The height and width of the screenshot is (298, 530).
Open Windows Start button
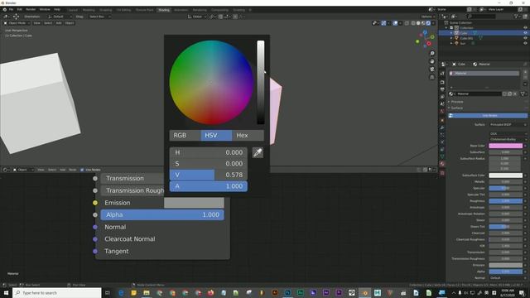pyautogui.click(x=6, y=292)
